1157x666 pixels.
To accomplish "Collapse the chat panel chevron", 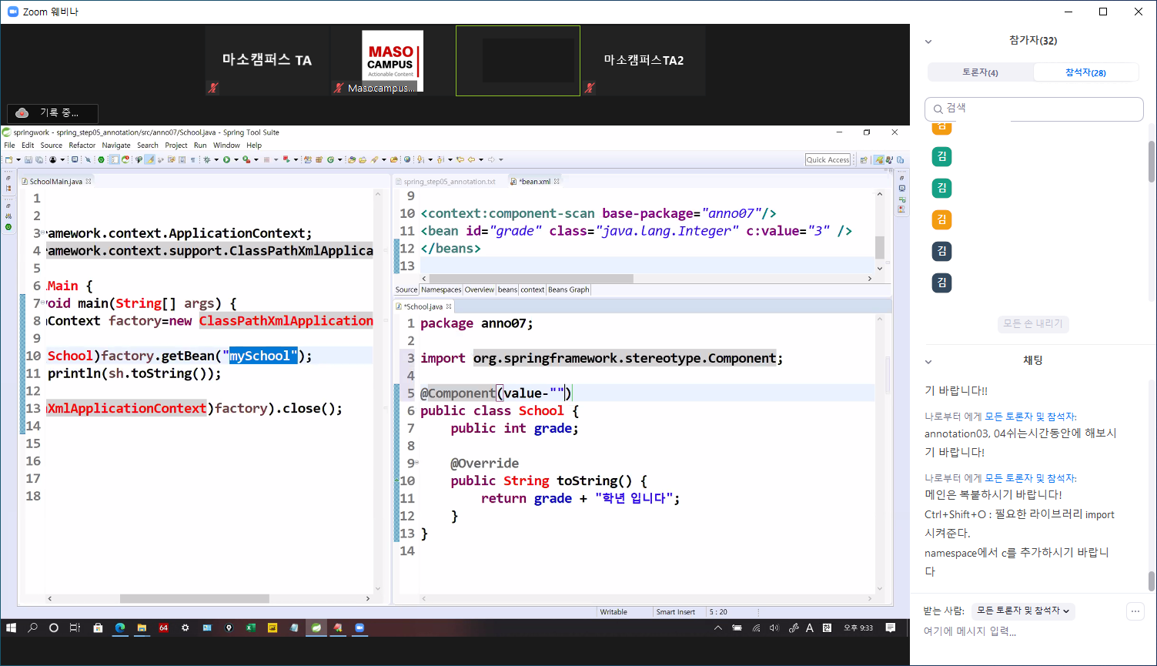I will click(x=928, y=361).
